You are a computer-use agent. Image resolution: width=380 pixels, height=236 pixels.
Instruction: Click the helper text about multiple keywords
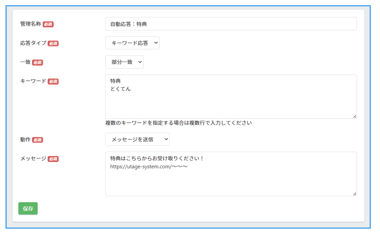click(x=178, y=123)
